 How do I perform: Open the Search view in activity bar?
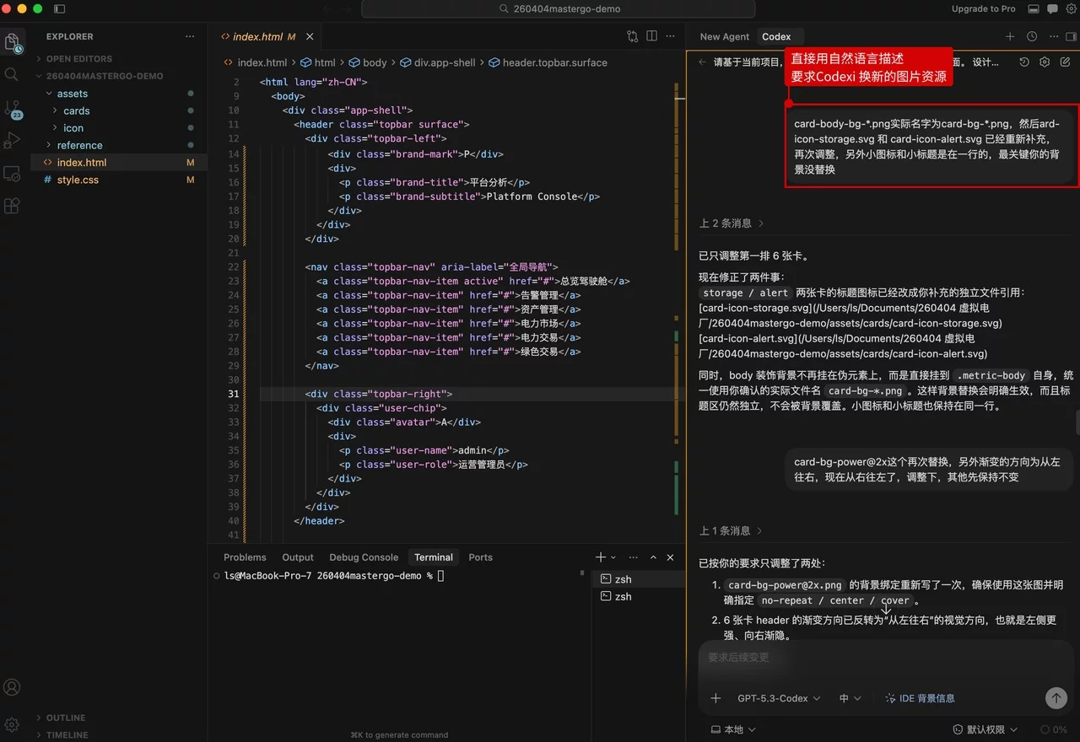[12, 74]
